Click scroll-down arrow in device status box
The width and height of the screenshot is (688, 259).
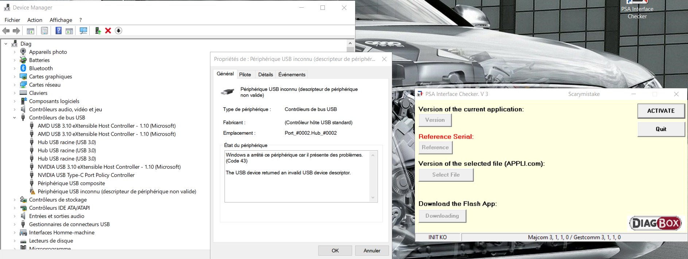pos(373,198)
